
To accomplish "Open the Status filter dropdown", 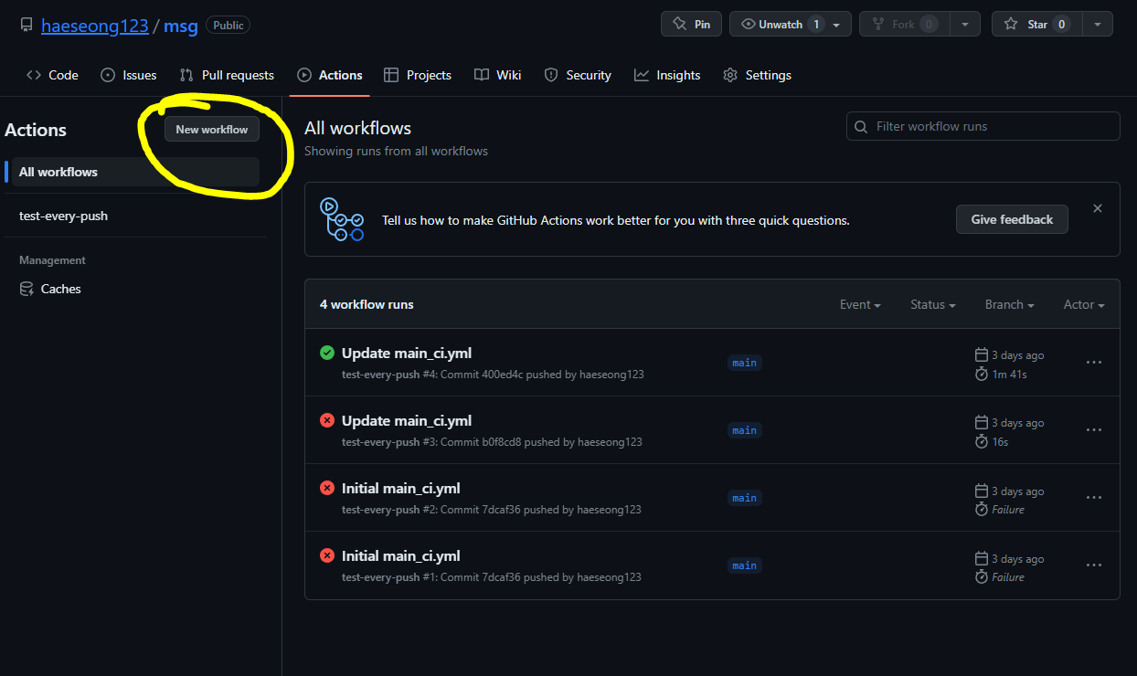I will pos(933,304).
